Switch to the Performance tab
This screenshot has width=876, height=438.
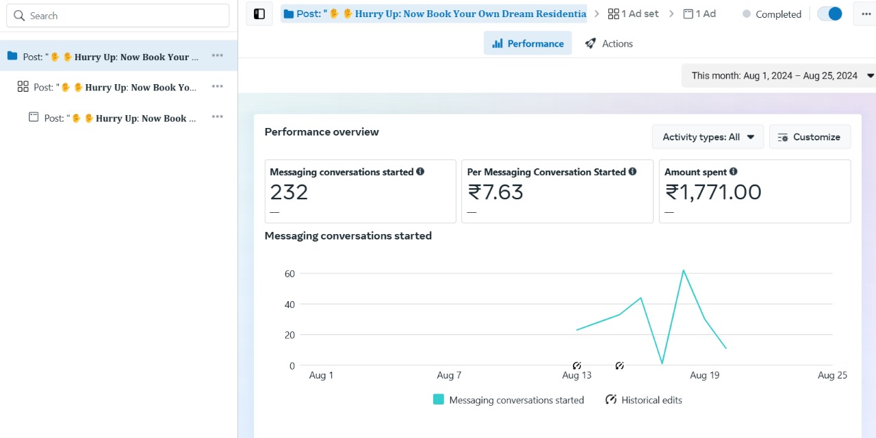(x=528, y=43)
